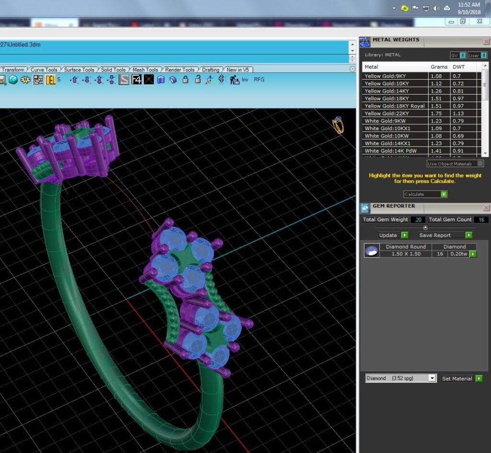This screenshot has height=453, width=491.
Task: Toggle the GV library switch
Action: [458, 56]
